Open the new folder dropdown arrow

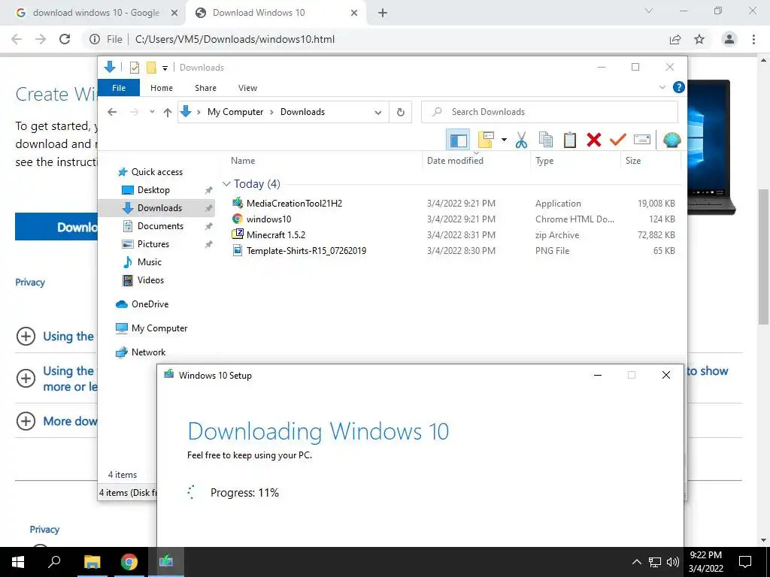click(504, 140)
